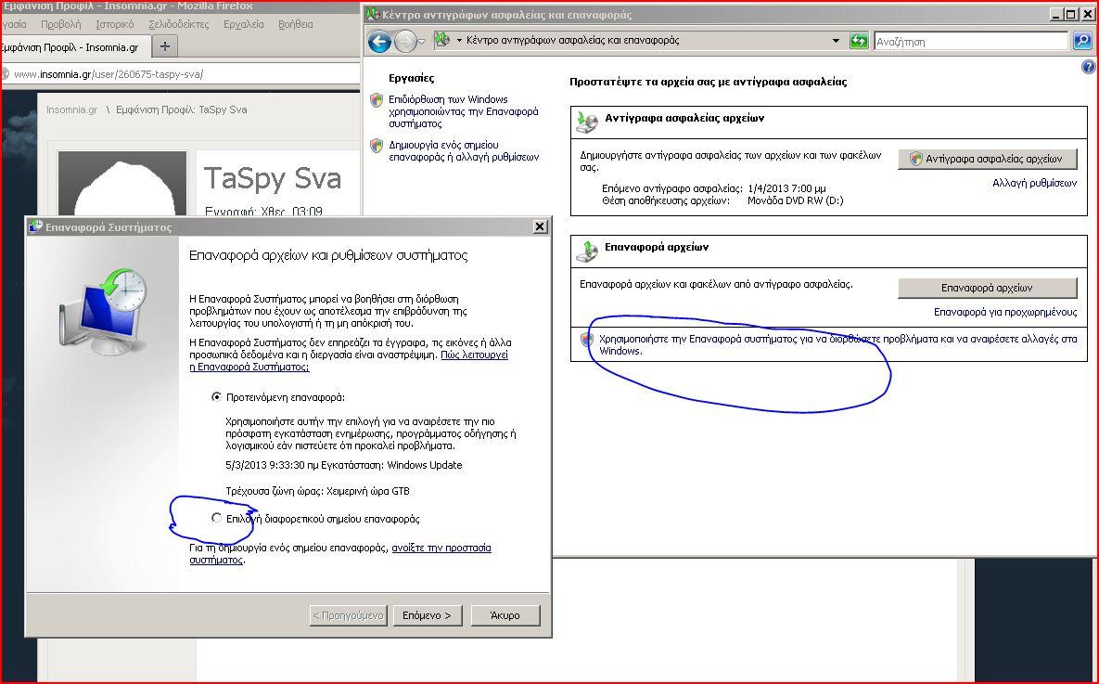
Task: Open new tab with plus button in Firefox
Action: (x=165, y=46)
